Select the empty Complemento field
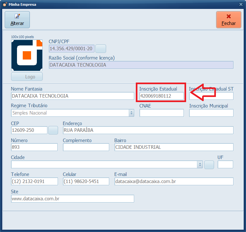This screenshot has height=232, width=246. tap(86, 147)
